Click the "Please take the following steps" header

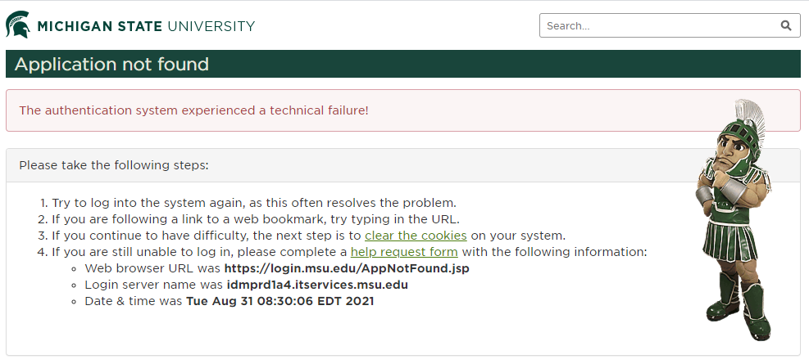click(x=114, y=165)
